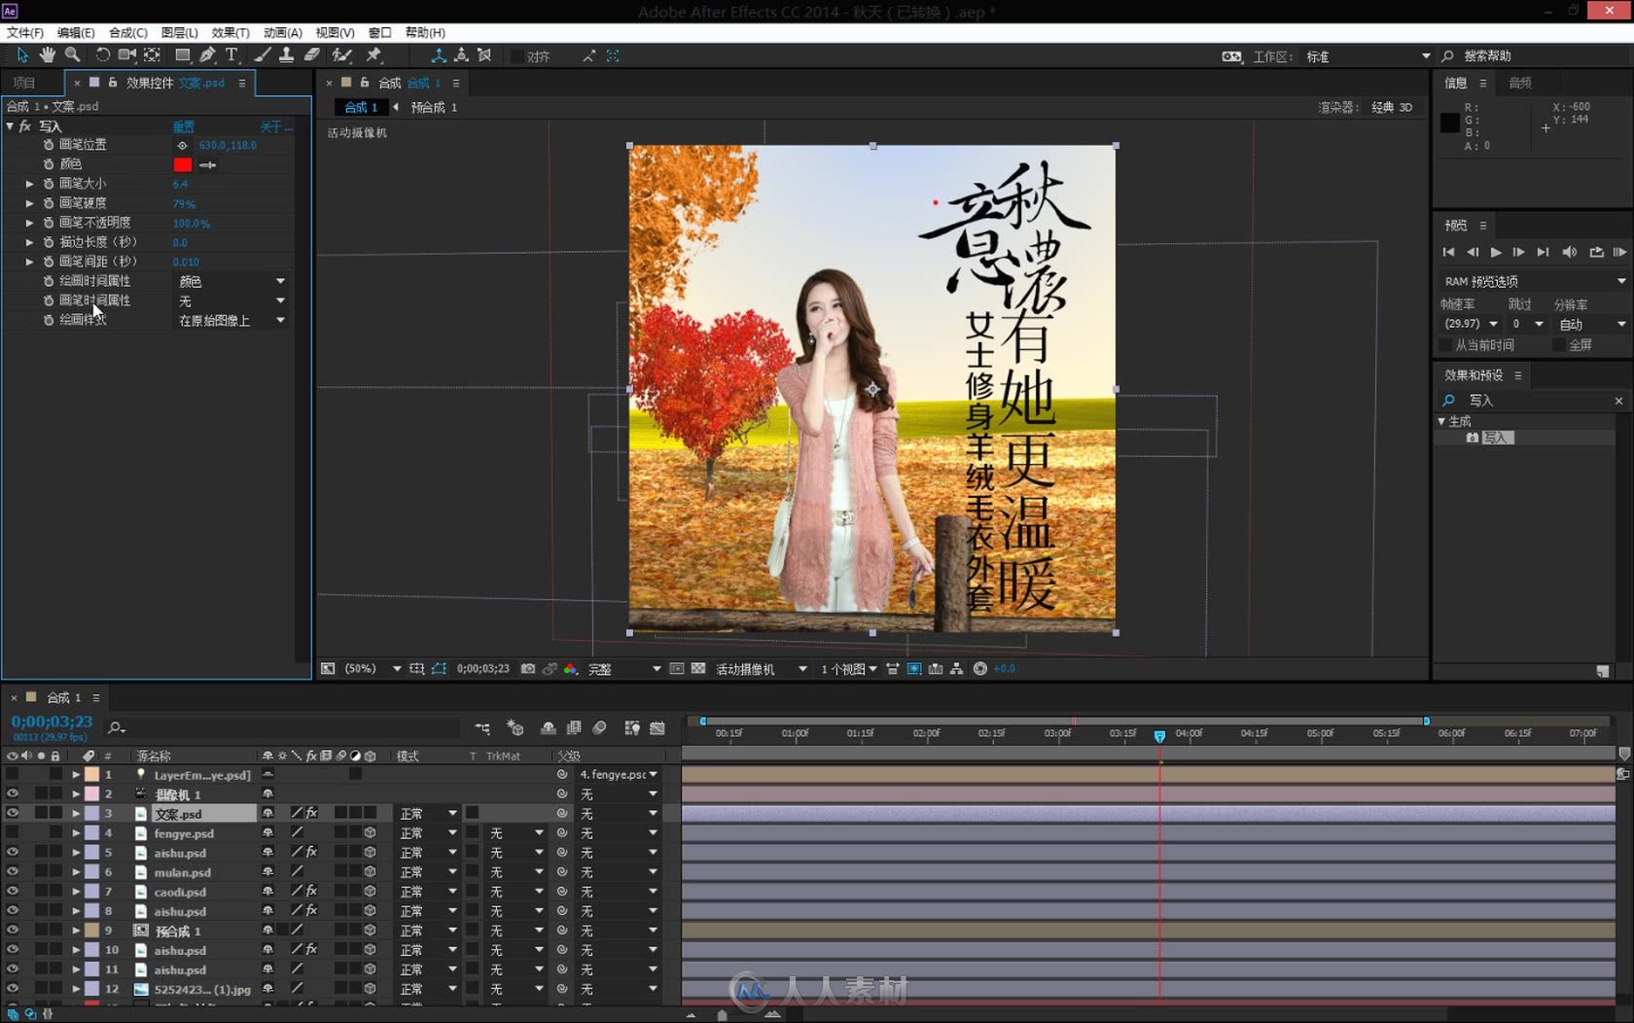Hide the caodi.psd layer
Screen dimensions: 1634x1023
12,891
